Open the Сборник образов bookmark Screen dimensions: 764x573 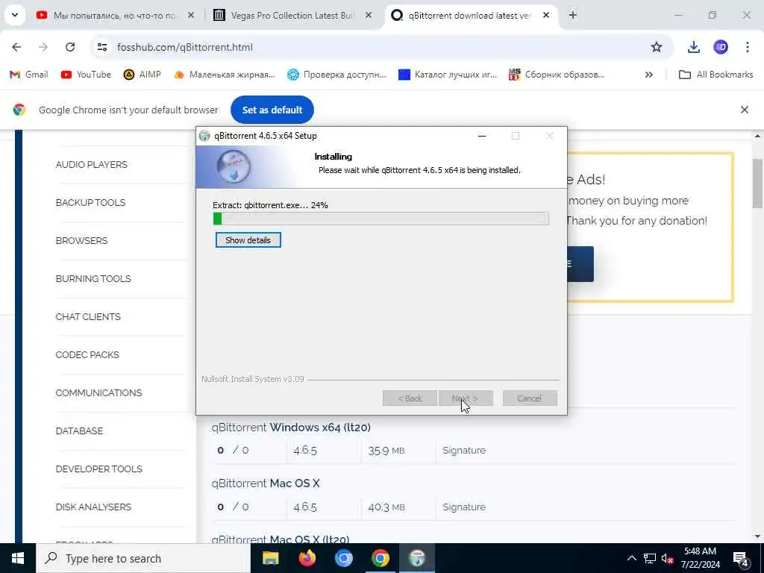click(557, 75)
